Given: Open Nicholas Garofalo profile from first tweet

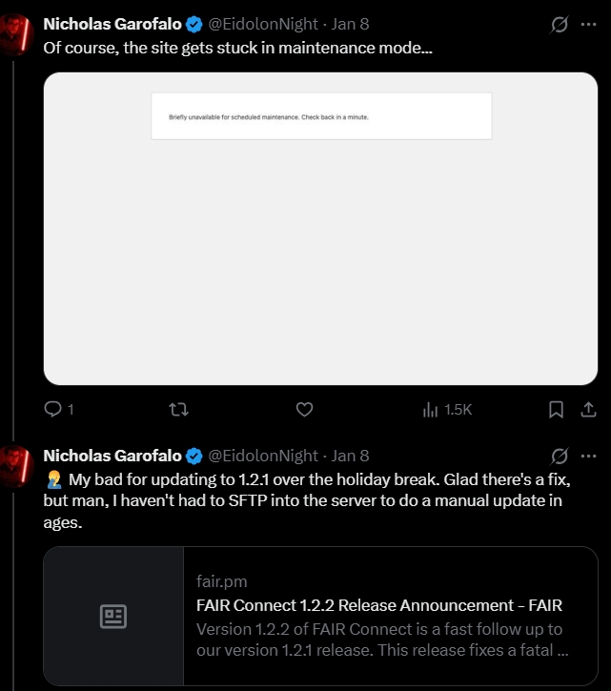Looking at the screenshot, I should tap(112, 25).
